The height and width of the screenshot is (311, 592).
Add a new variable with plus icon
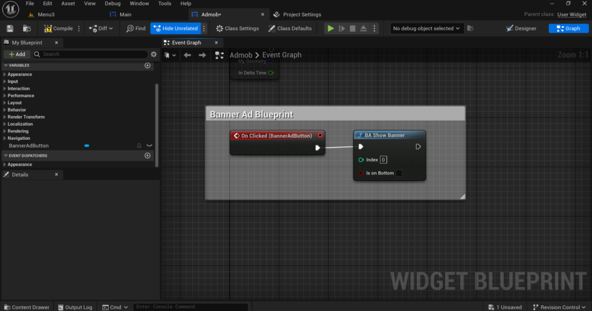tap(147, 65)
